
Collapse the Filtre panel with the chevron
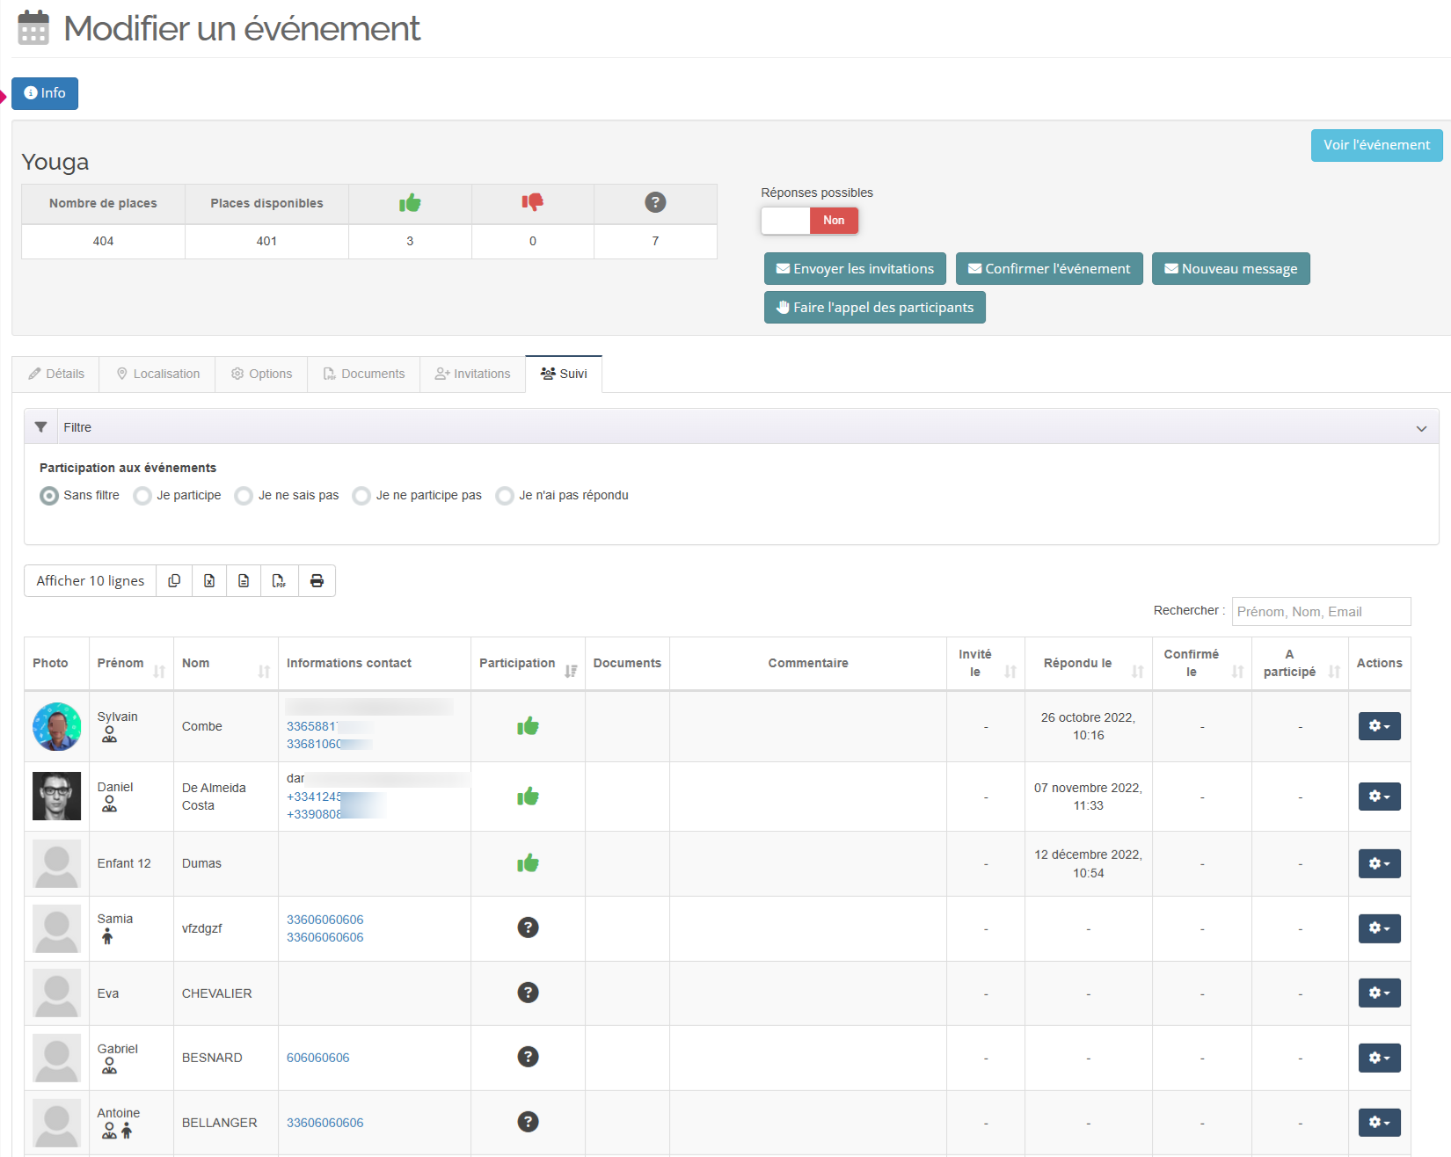(x=1421, y=428)
